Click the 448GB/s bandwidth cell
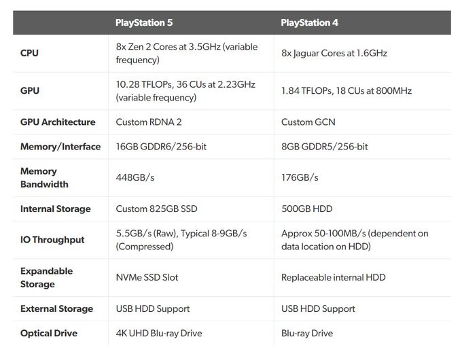The width and height of the screenshot is (462, 358). click(x=135, y=177)
